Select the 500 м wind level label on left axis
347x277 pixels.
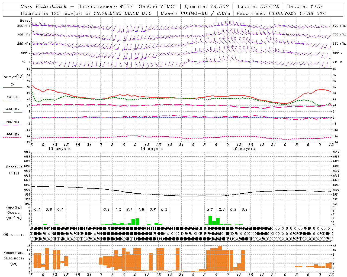[26, 53]
